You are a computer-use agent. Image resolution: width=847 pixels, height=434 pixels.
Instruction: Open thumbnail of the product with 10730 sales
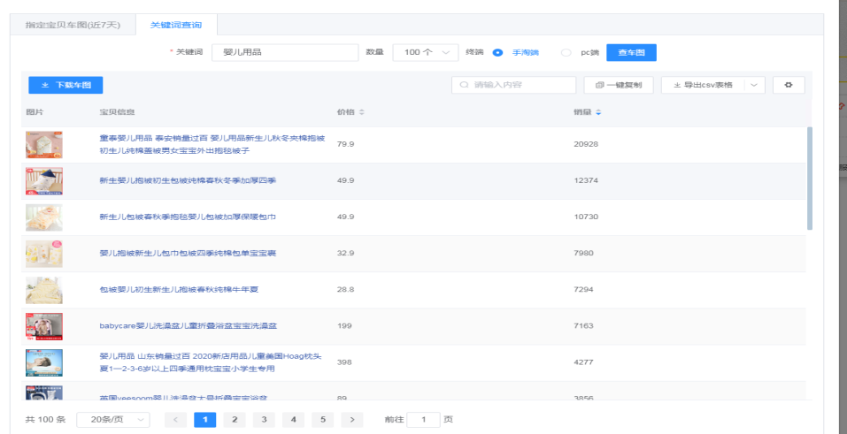(x=43, y=217)
